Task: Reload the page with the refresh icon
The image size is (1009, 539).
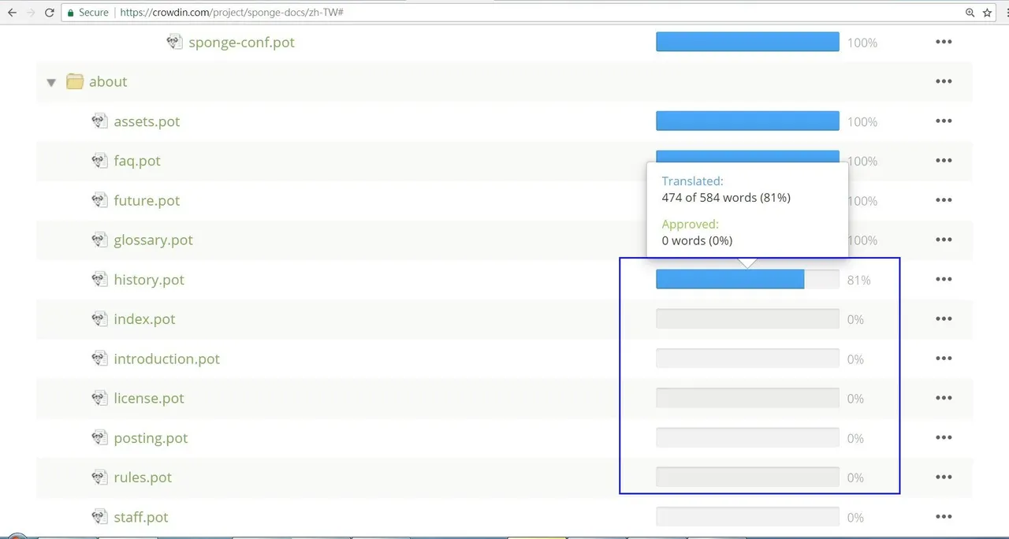Action: click(x=50, y=13)
